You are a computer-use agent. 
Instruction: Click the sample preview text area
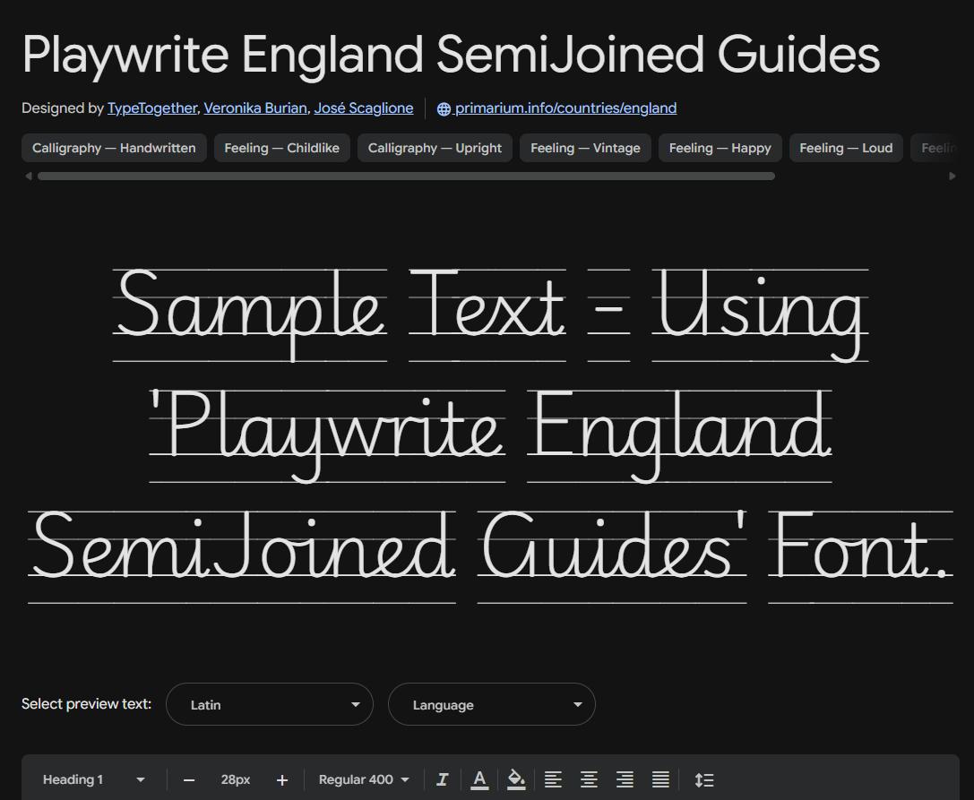point(490,434)
